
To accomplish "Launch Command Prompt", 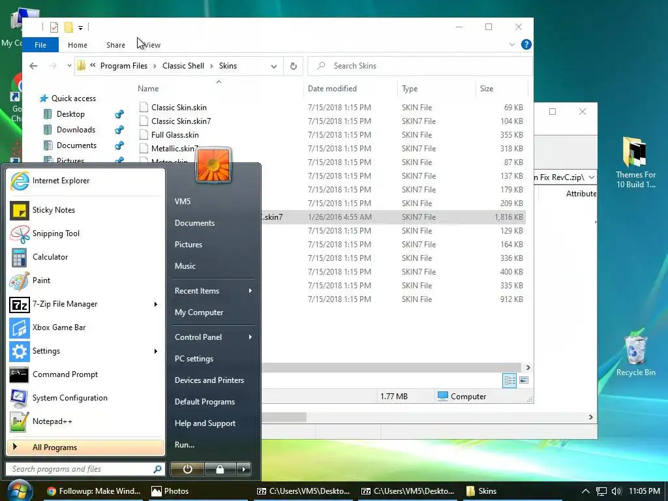I will point(85,374).
